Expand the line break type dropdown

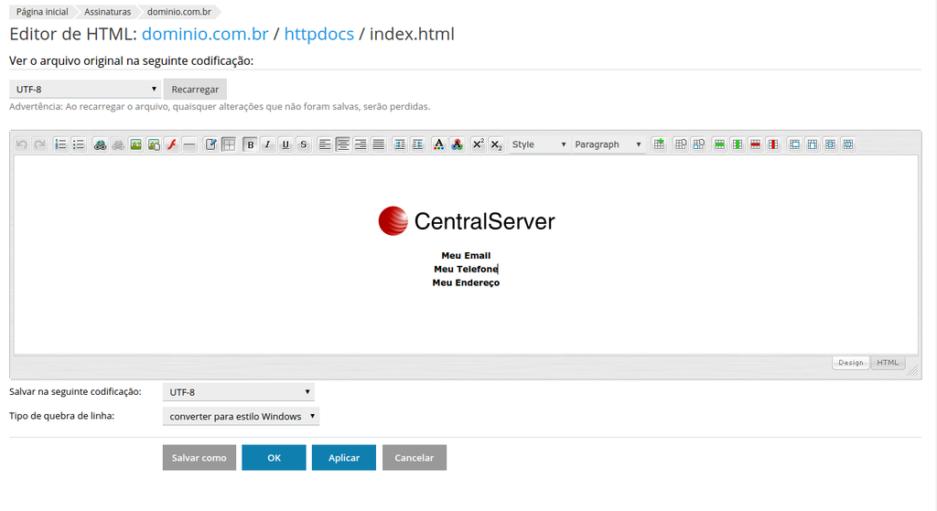tap(241, 416)
